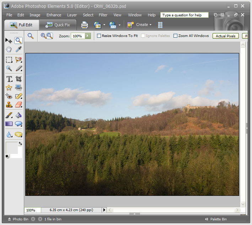Open the Enhance menu
Viewport: 252px width, 225px height.
coord(54,15)
